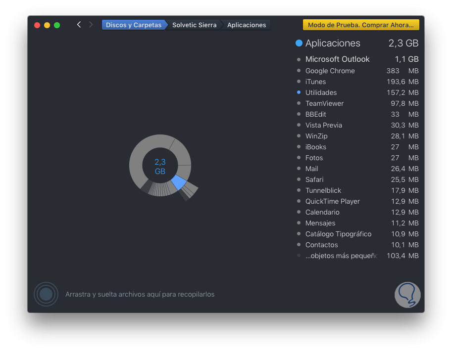Select TeamViewer row
This screenshot has width=452, height=352.
coord(357,104)
